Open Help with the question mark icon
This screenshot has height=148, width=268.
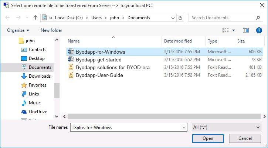click(259, 30)
